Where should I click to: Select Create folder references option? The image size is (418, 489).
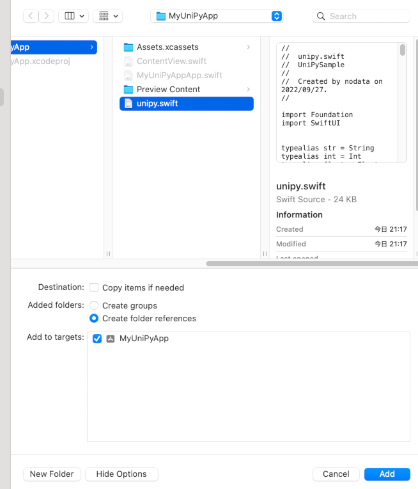coord(94,319)
